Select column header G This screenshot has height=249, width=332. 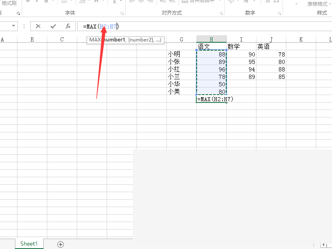[181, 39]
